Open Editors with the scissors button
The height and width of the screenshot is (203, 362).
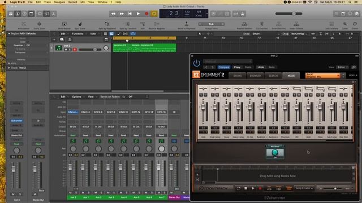click(54, 14)
